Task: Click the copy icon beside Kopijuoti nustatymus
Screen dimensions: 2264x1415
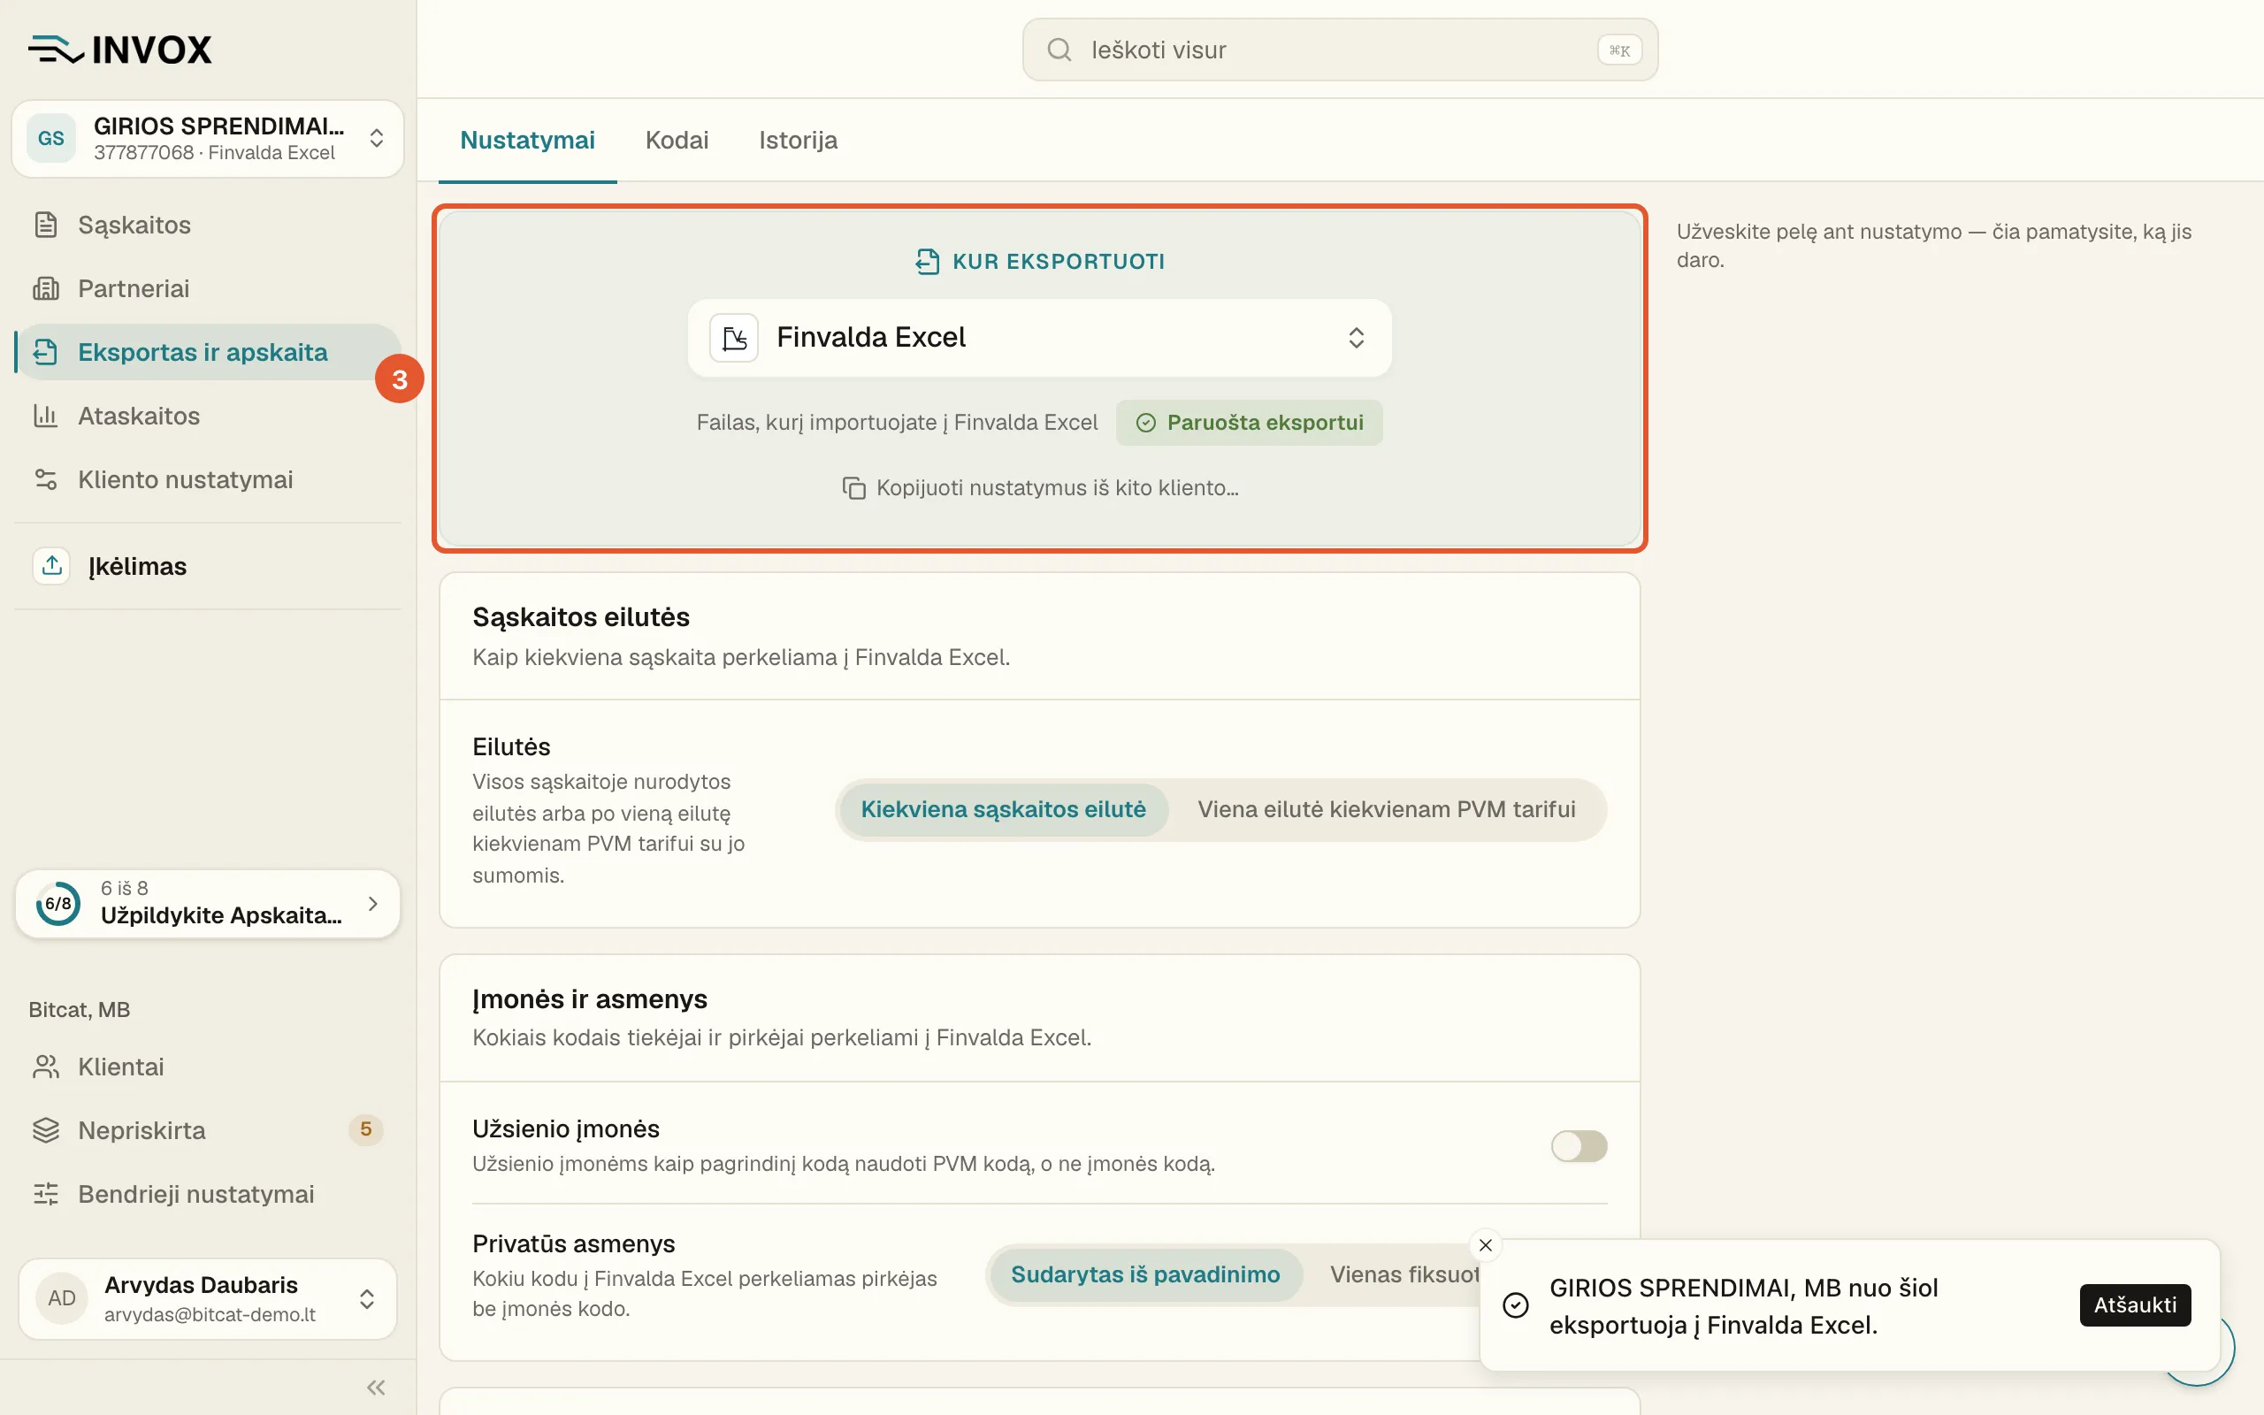Action: point(853,488)
